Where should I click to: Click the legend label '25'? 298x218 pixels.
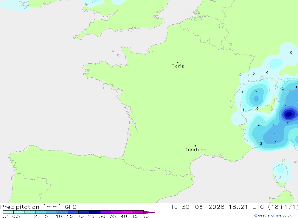91,216
